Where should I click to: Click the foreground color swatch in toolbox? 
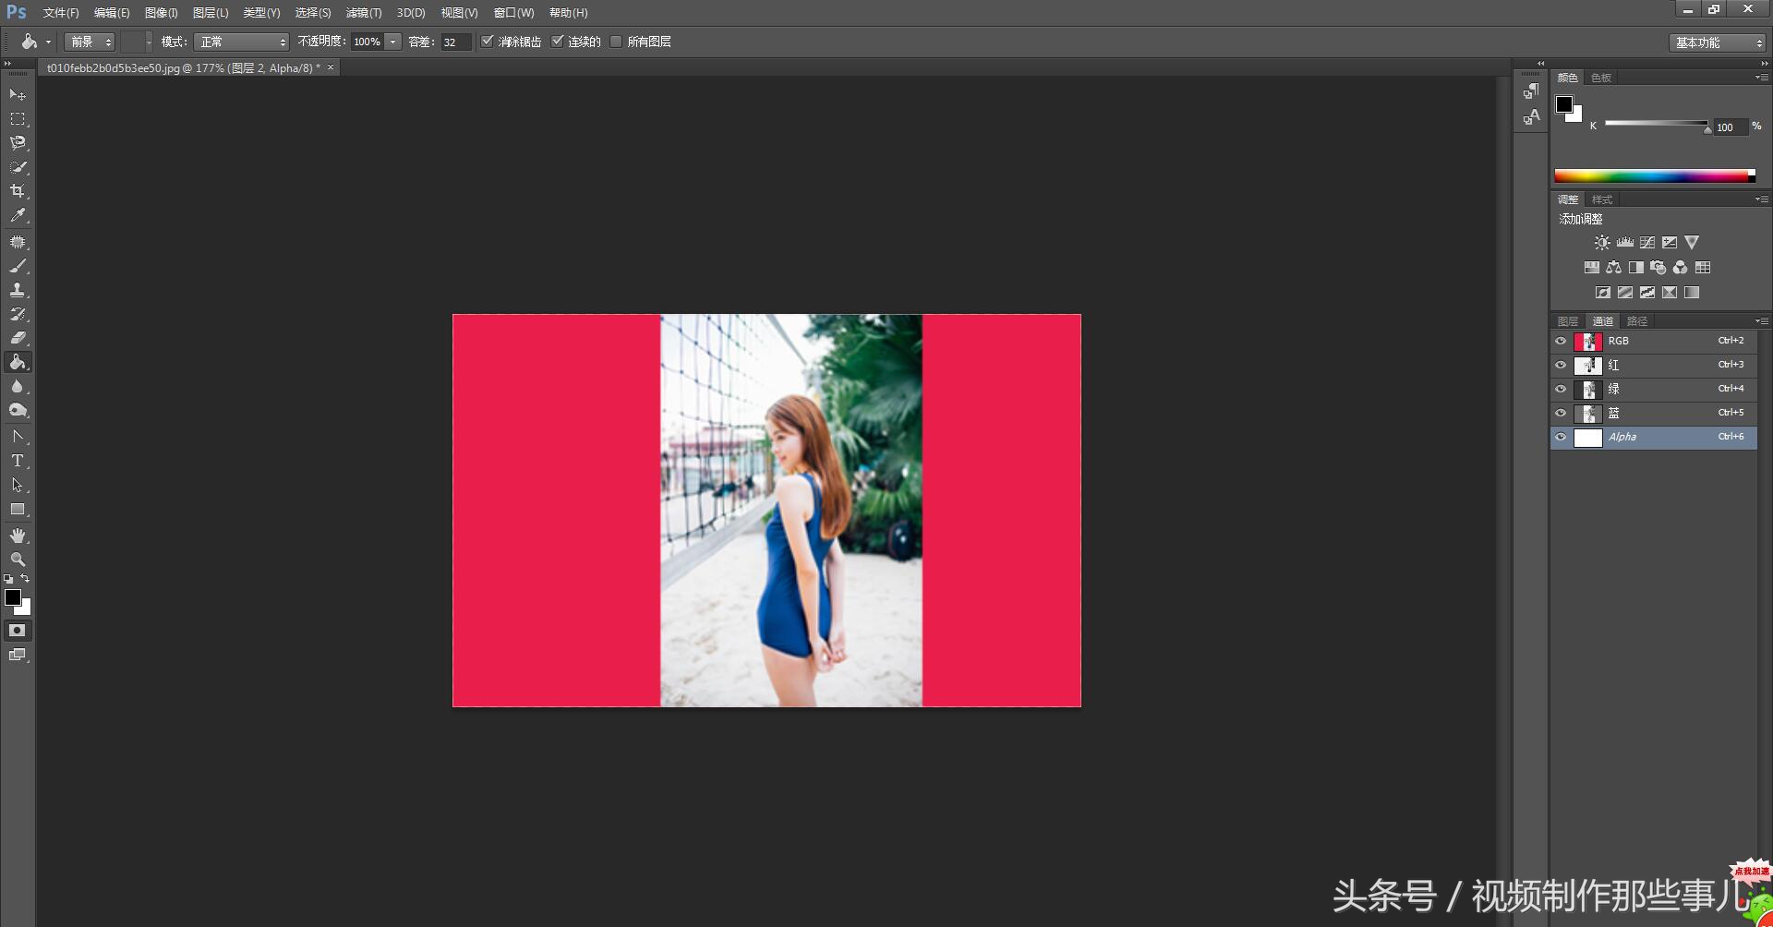tap(13, 597)
